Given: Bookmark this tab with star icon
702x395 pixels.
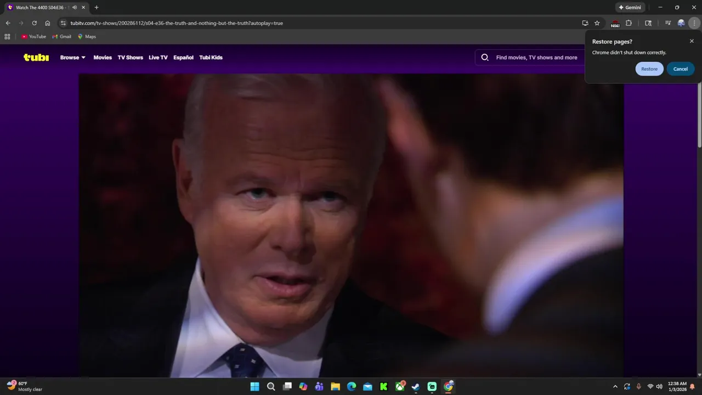Looking at the screenshot, I should click(x=597, y=23).
